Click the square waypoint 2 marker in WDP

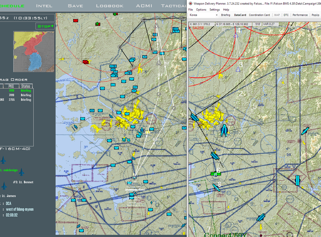tap(237, 98)
